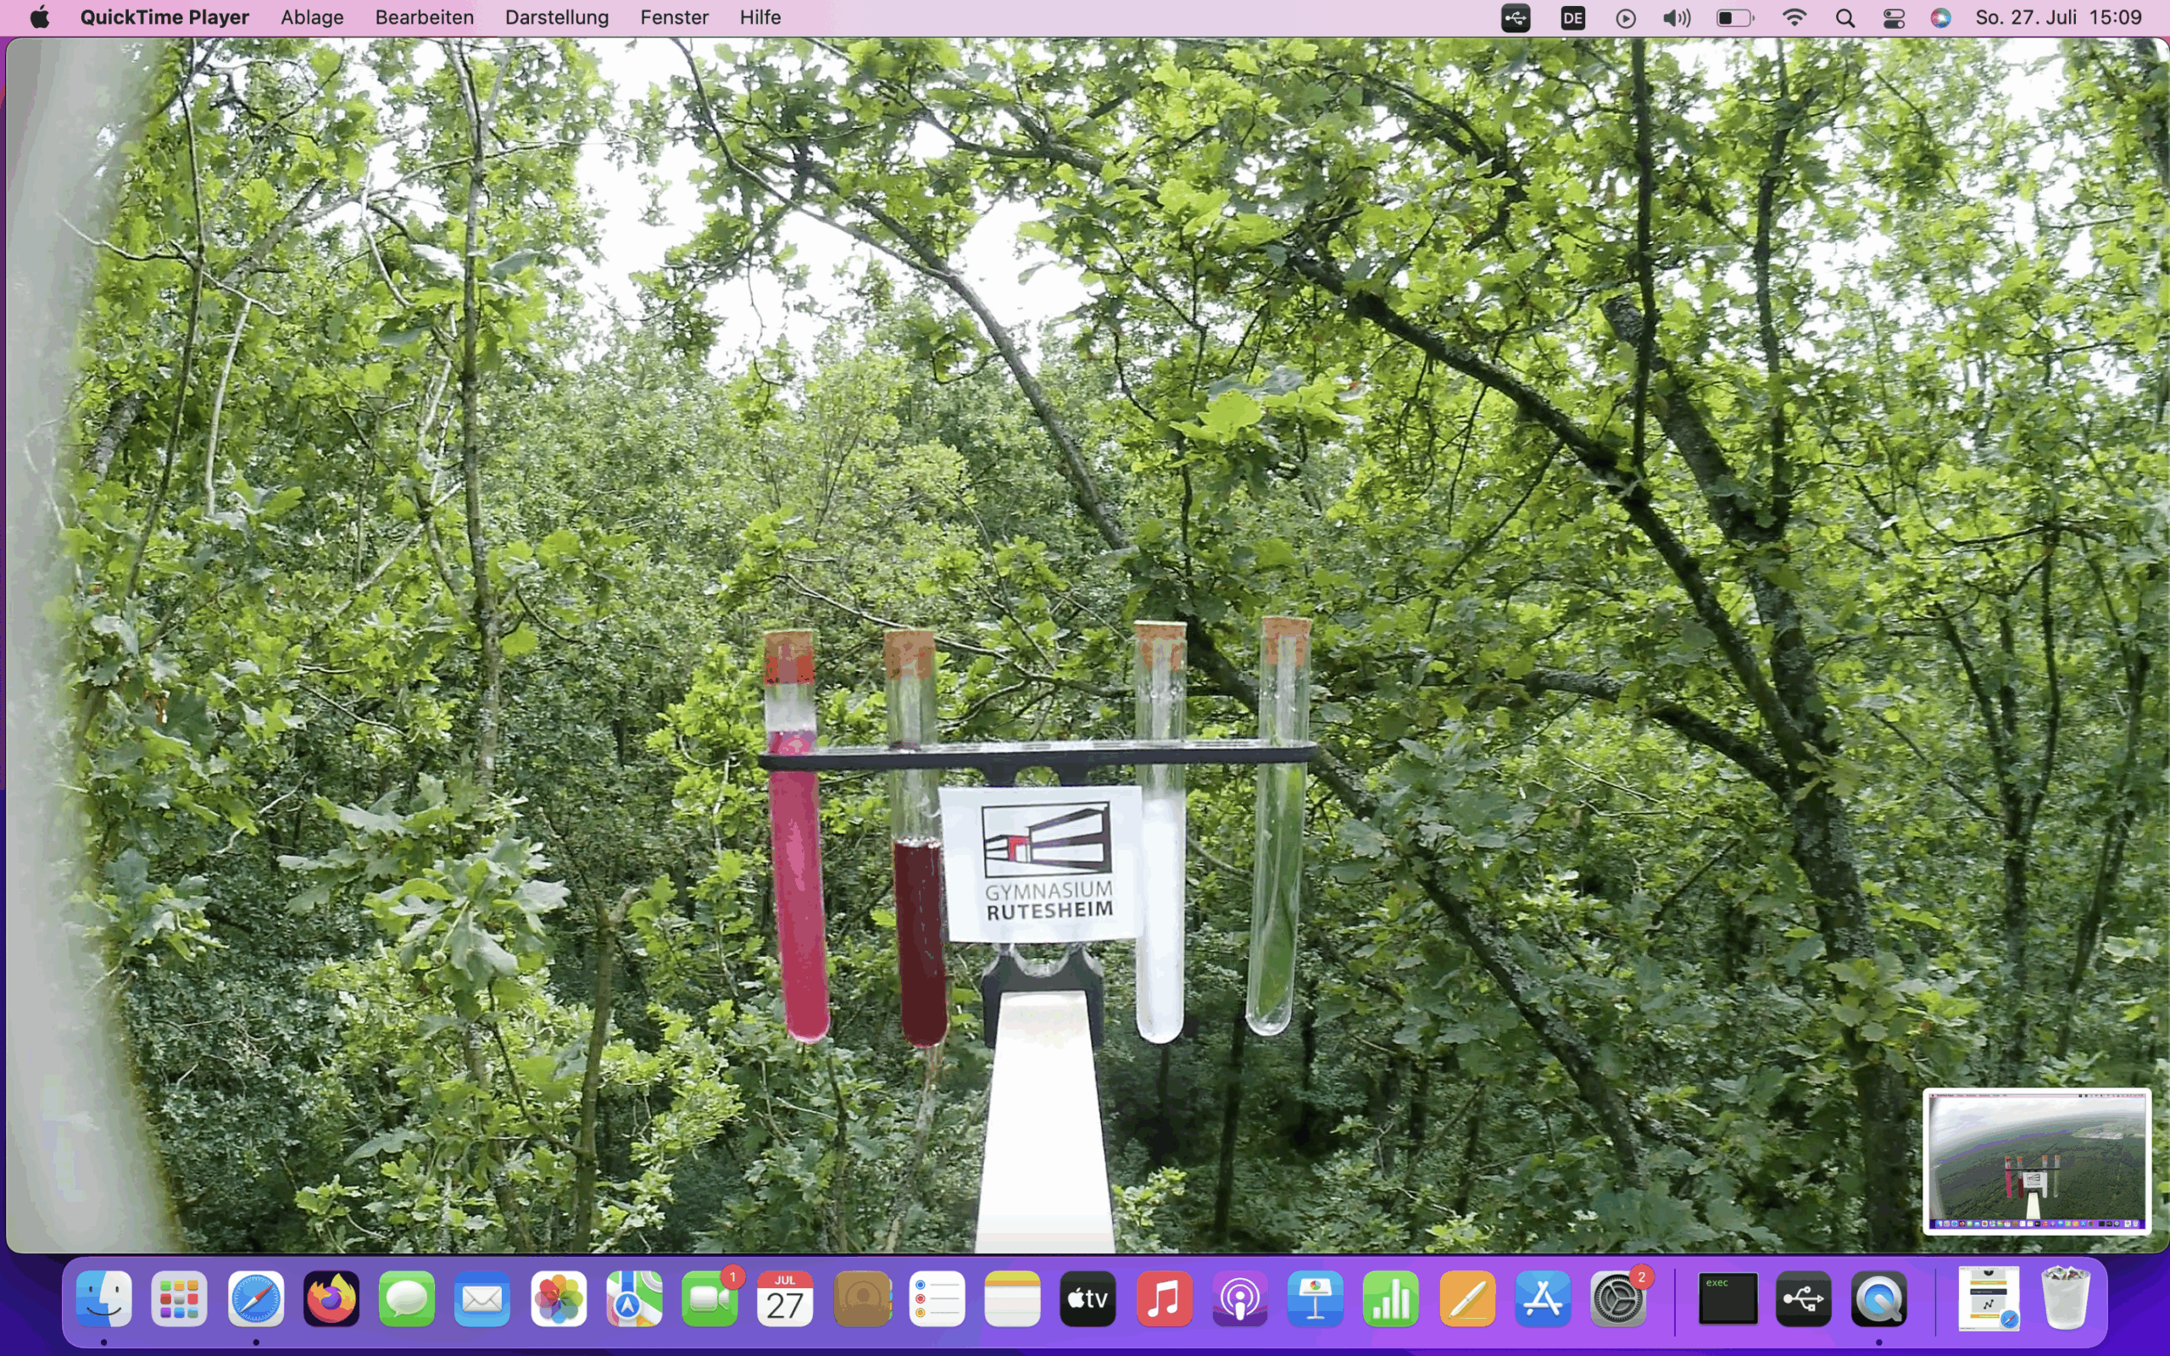Click the Fenster menu item

673,18
